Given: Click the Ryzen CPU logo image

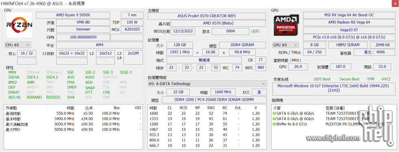Looking at the screenshot, I should pyautogui.click(x=20, y=25).
